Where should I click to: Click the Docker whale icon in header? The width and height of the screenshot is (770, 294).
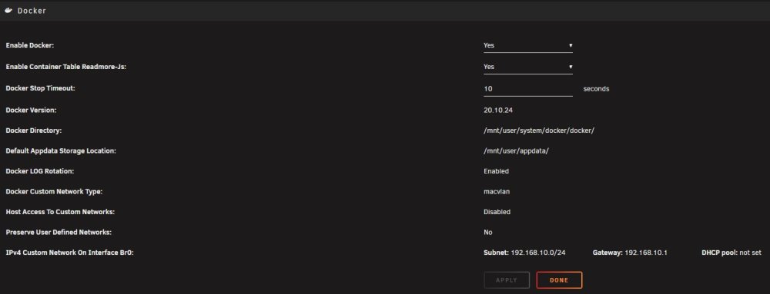(x=8, y=10)
